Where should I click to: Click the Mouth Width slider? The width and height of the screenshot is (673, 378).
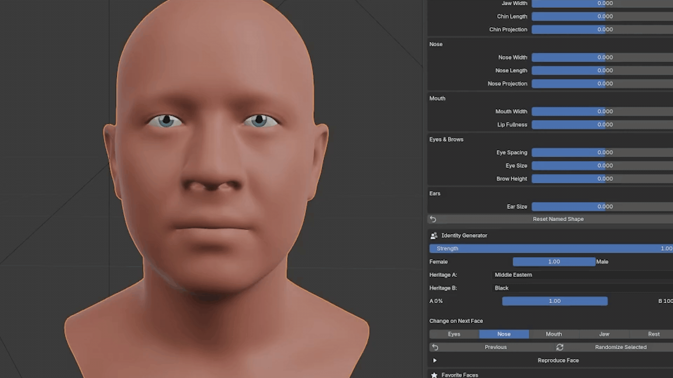coord(602,112)
